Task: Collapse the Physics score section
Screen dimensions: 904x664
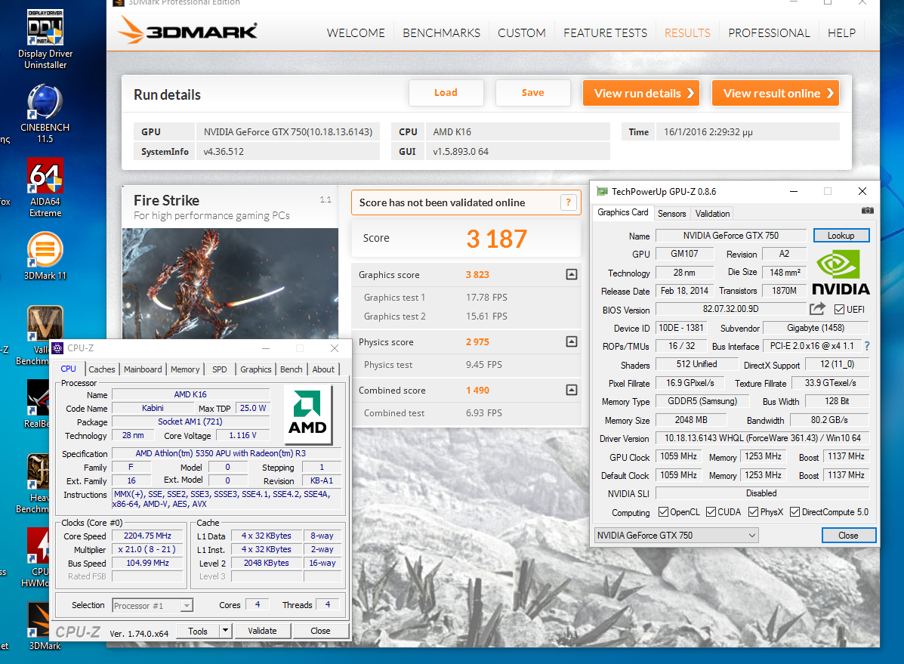Action: [x=572, y=341]
